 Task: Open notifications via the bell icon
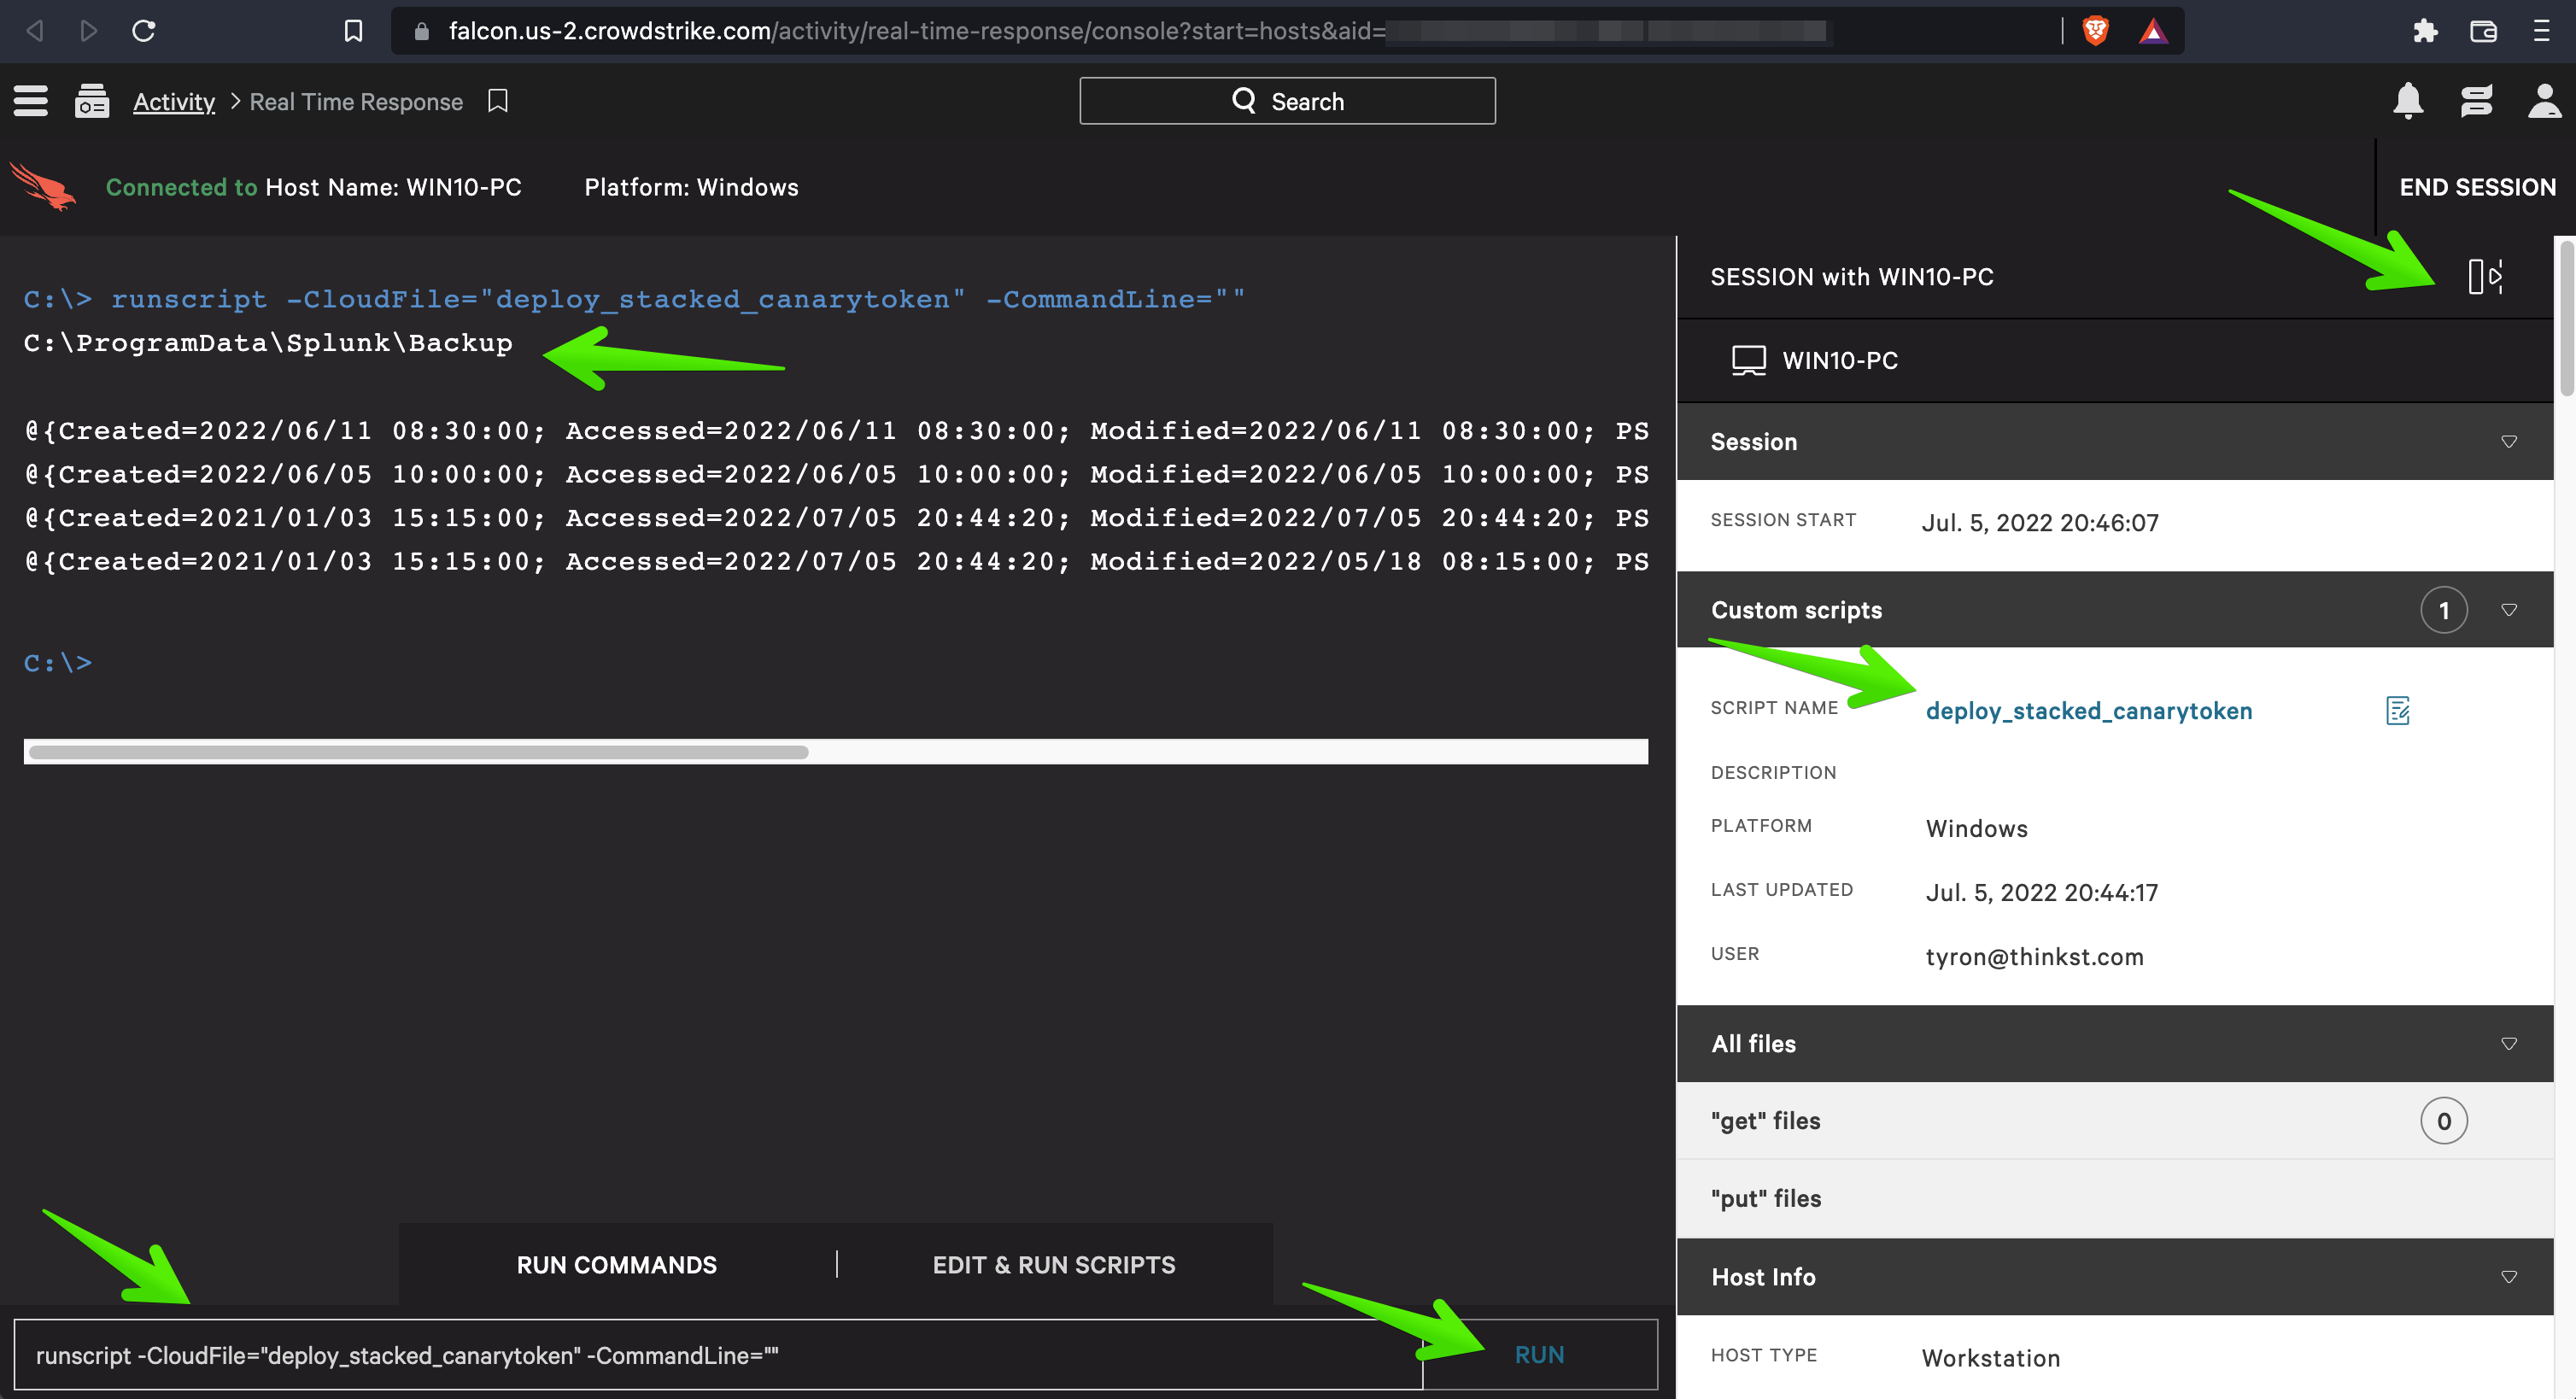coord(2408,101)
